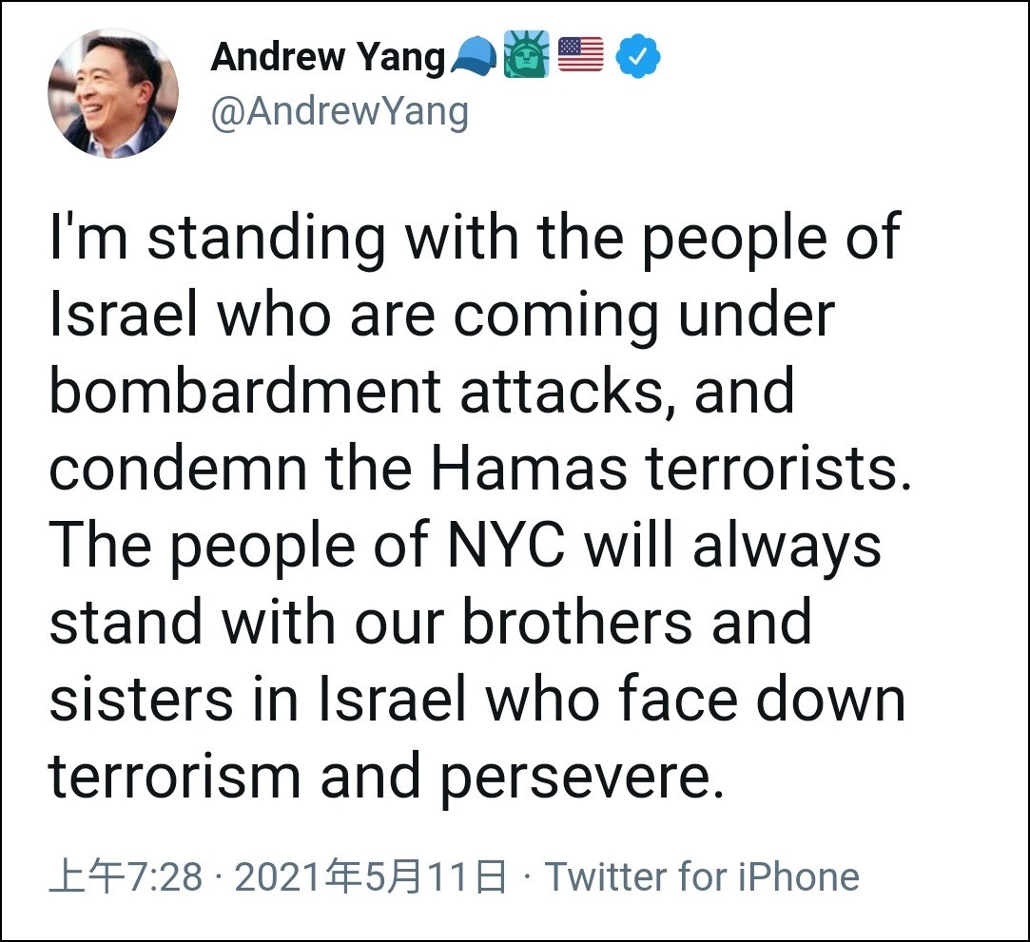
Task: Open the Twitter for iPhone source link
Action: click(701, 877)
